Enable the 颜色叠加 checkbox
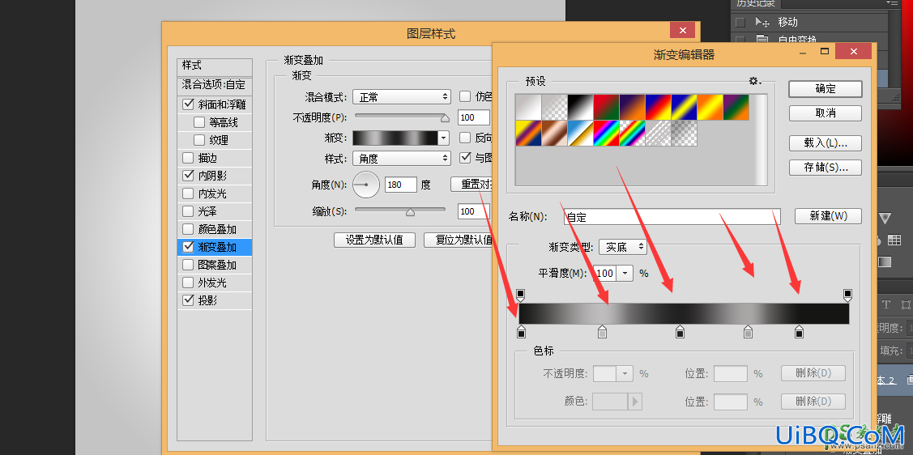The height and width of the screenshot is (455, 913). coord(188,229)
